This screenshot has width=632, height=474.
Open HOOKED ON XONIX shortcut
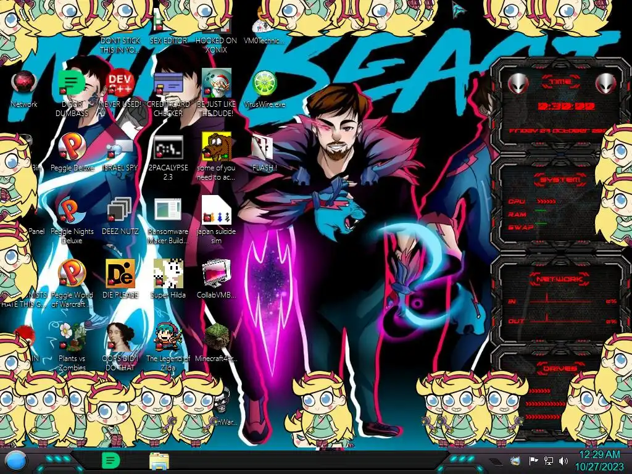(217, 44)
